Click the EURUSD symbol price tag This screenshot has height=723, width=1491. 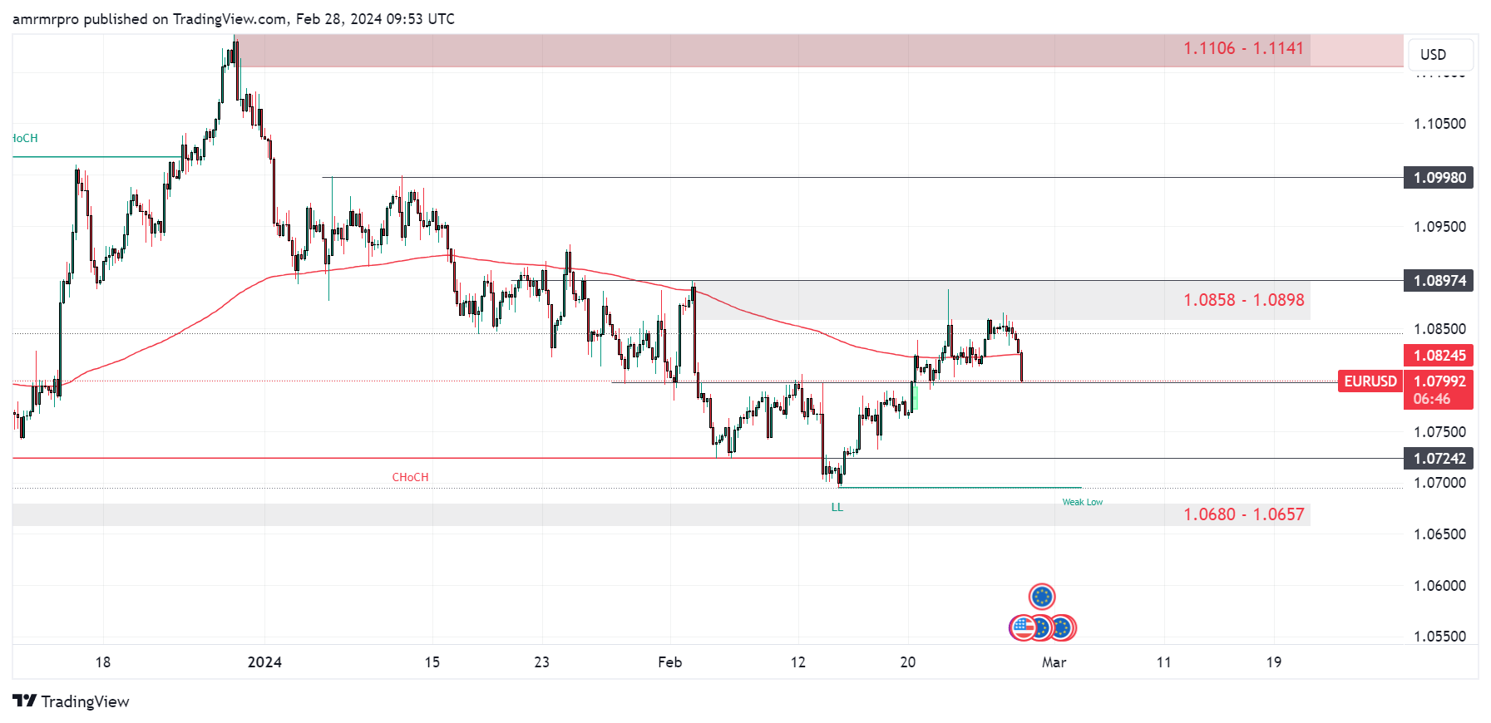click(x=1370, y=381)
